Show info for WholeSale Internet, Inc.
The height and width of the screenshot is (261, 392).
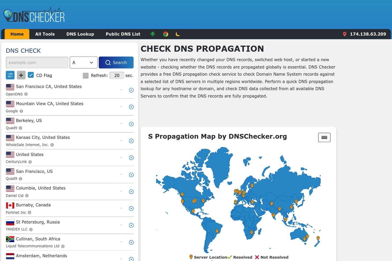(x=52, y=145)
